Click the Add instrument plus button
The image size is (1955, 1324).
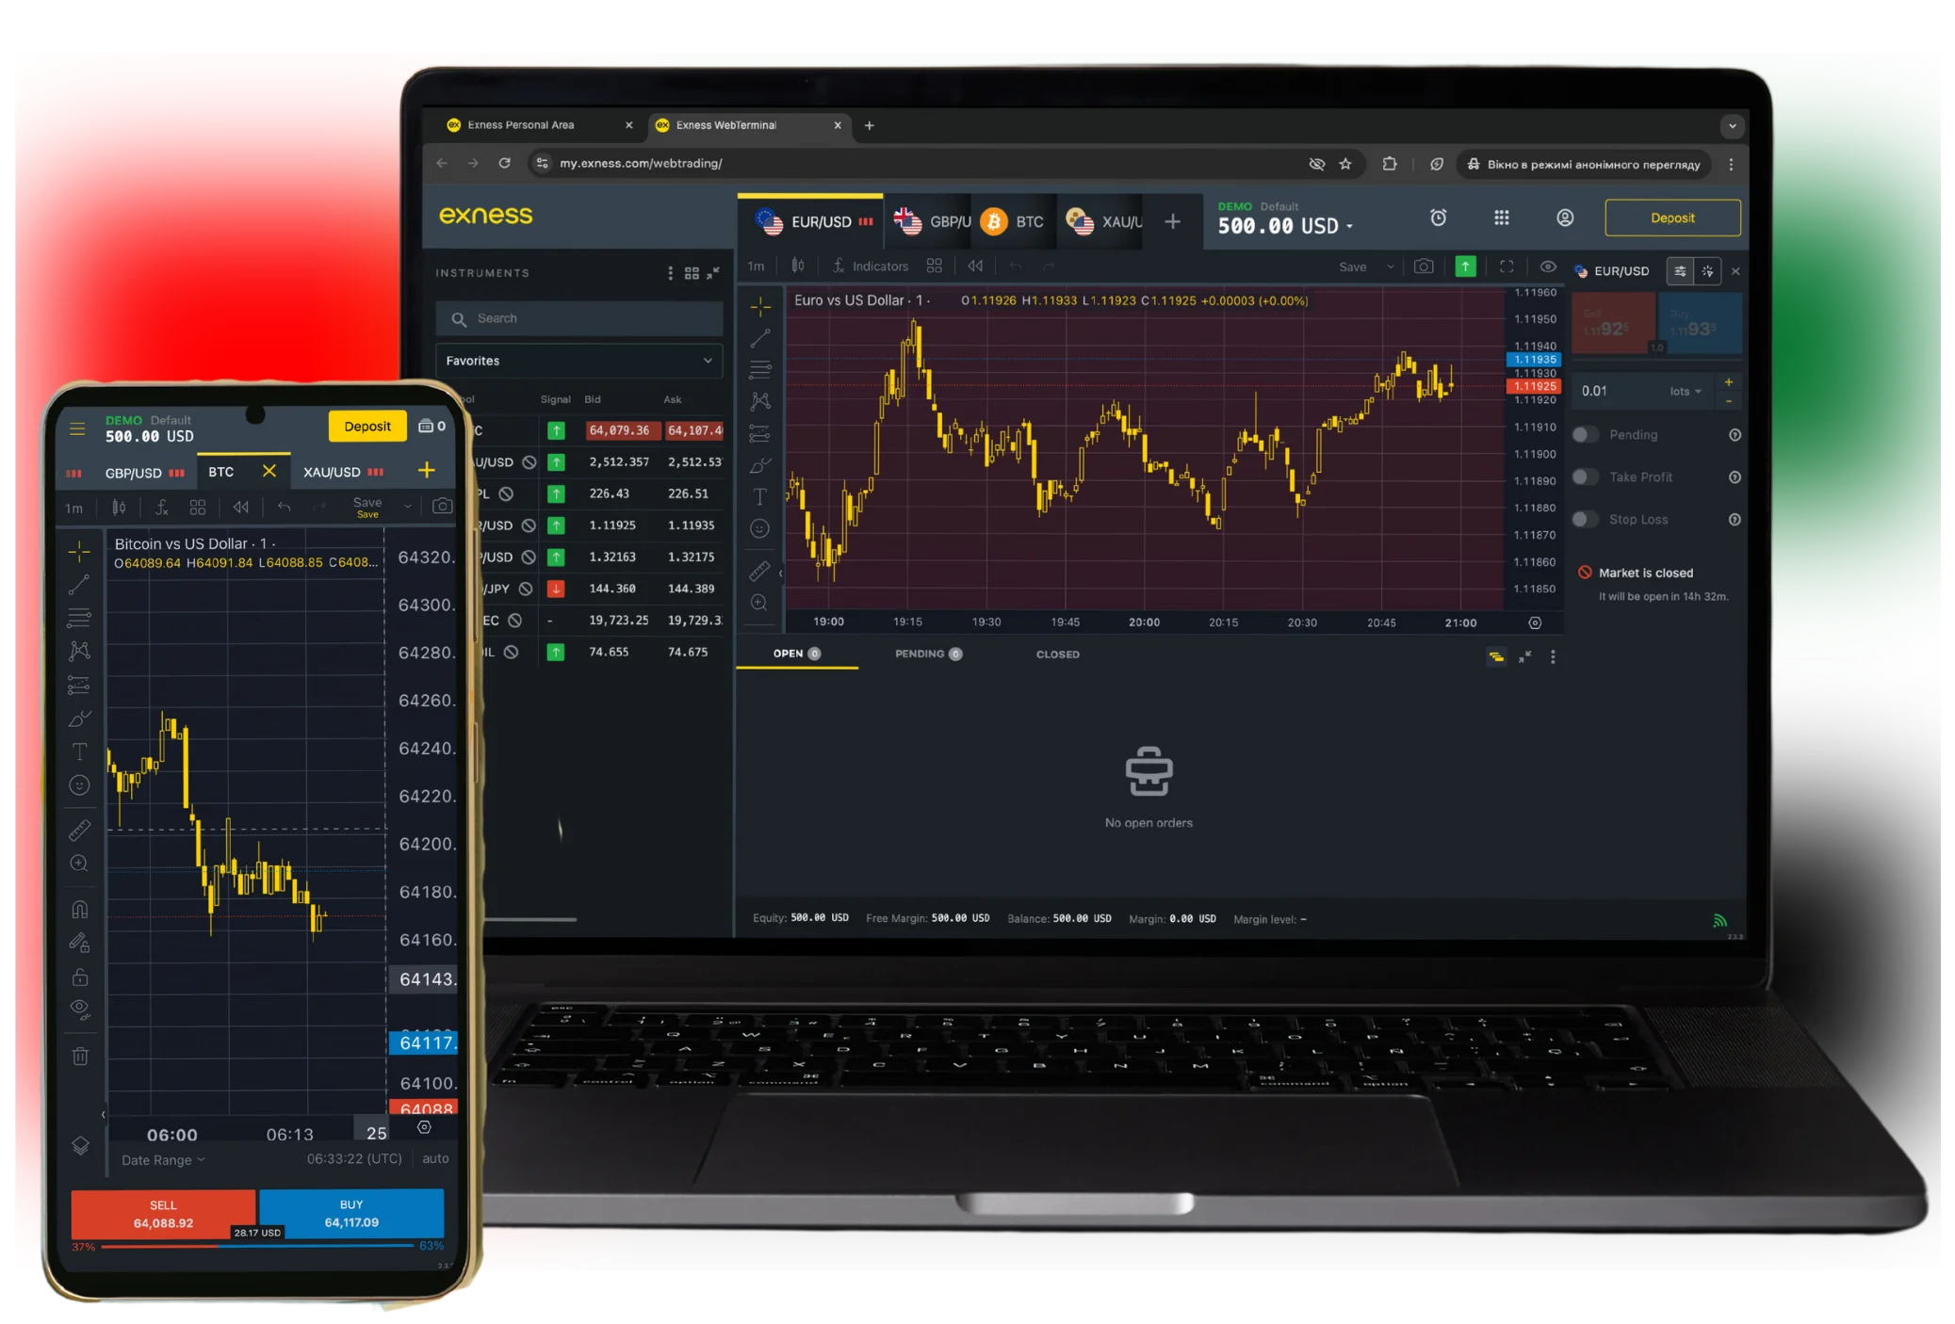[x=1173, y=221]
